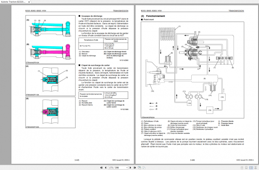Click the 'Point mort' subheading
The image size is (259, 170).
[x=148, y=19]
